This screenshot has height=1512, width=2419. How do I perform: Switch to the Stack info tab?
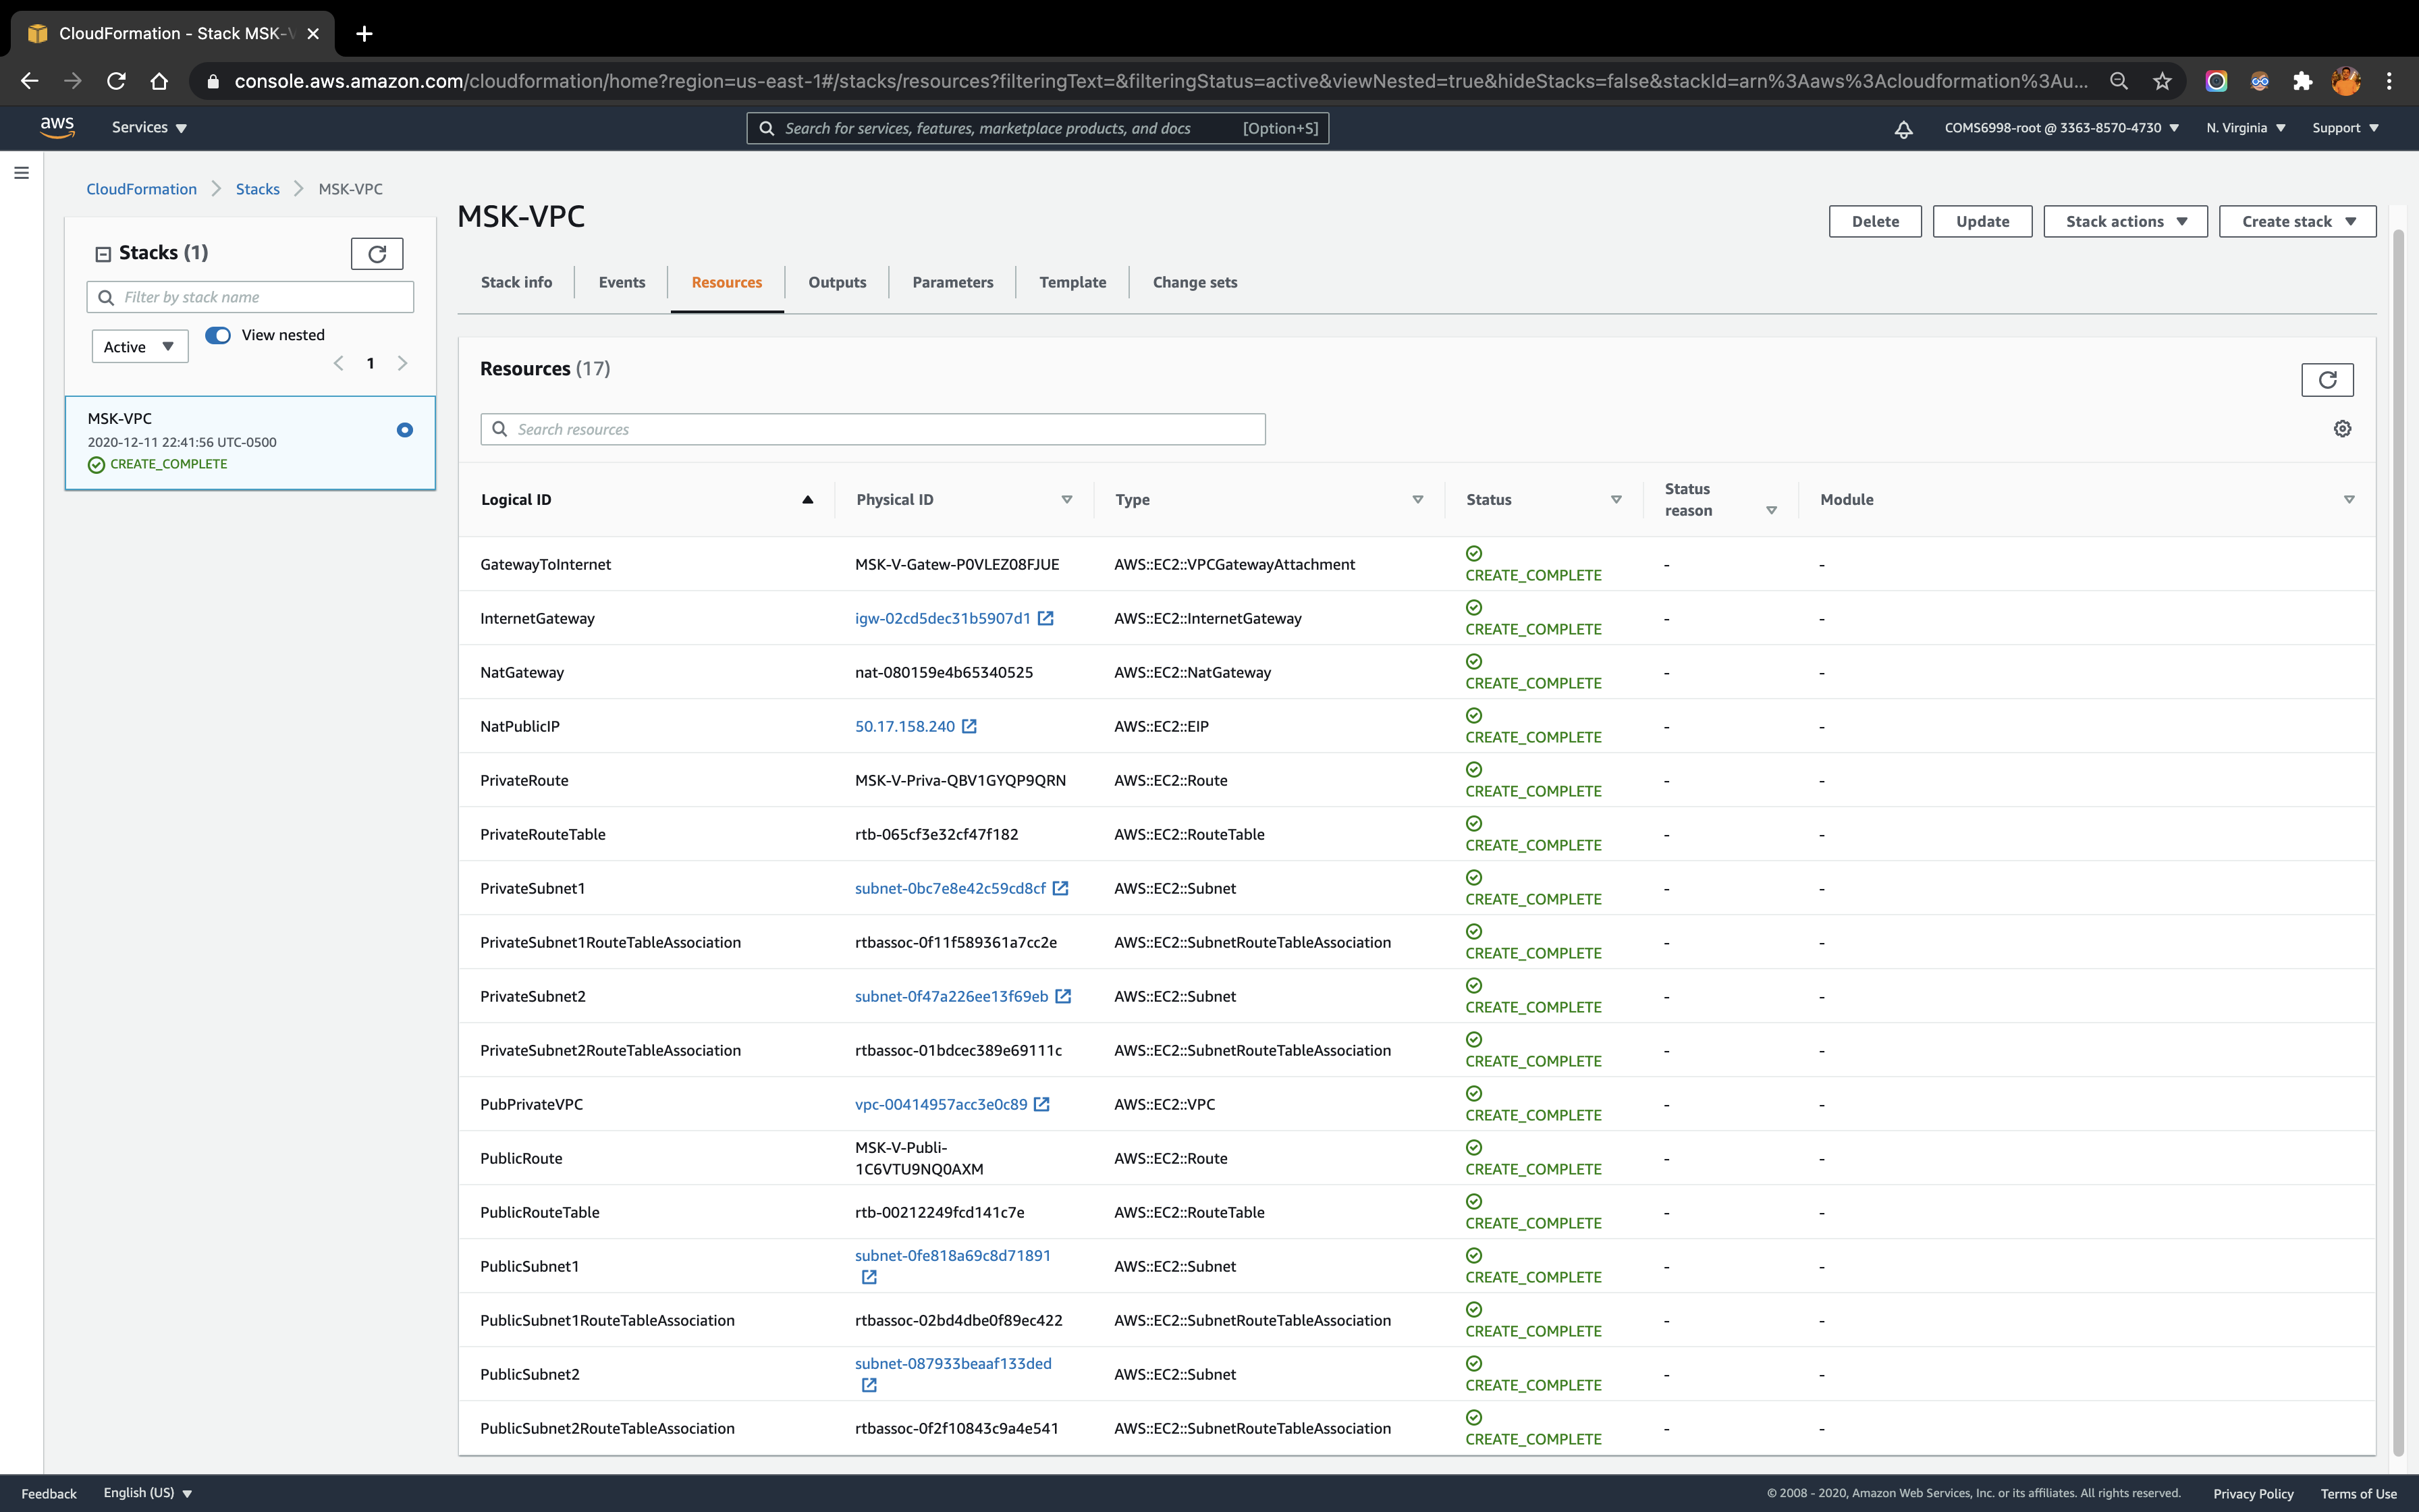516,282
